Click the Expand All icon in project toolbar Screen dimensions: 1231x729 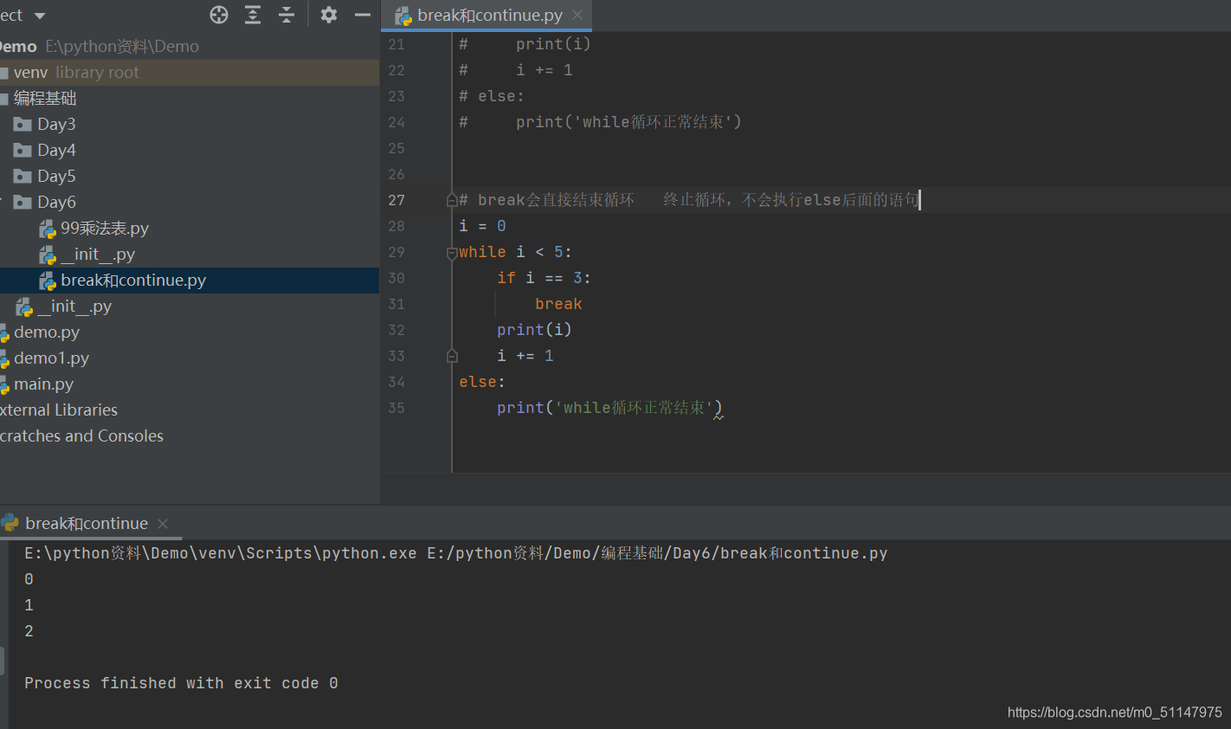click(253, 15)
